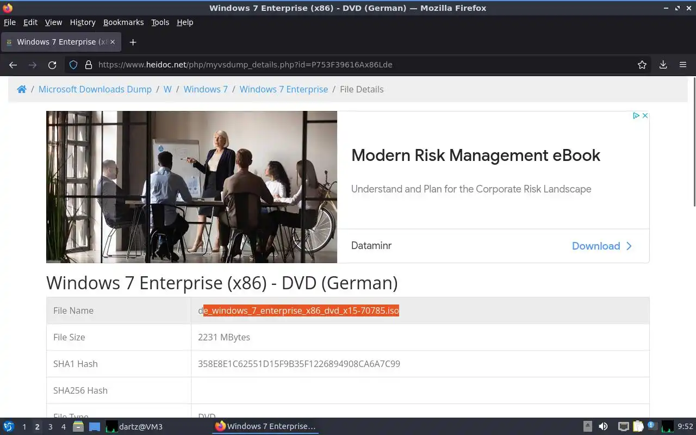Click the AdChoices icon on the ad

636,115
